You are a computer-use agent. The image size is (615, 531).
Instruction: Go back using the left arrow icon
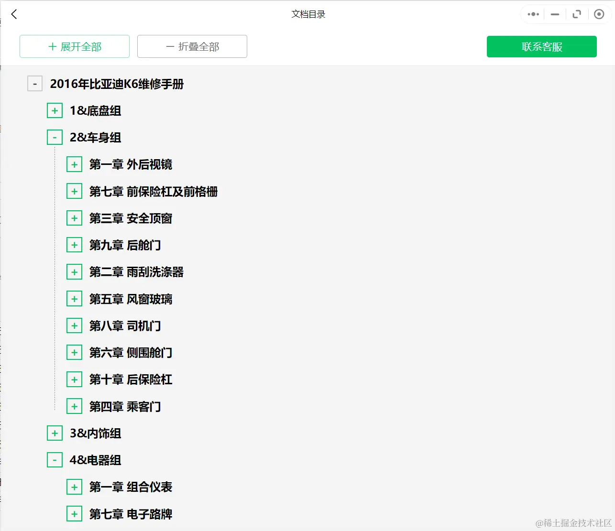pos(13,14)
